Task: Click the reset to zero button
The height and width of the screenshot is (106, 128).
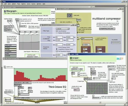Action: coord(5,67)
